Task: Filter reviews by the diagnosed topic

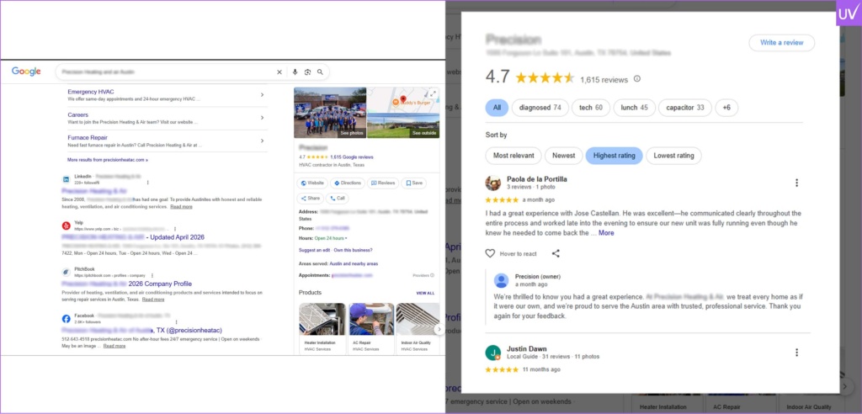Action: pyautogui.click(x=540, y=108)
